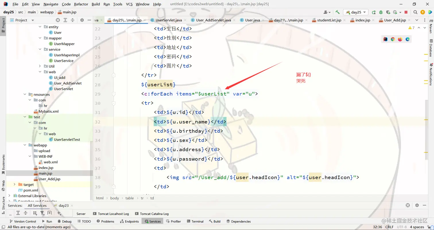Stop the app with the red square icon
This screenshot has height=230, width=434.
(x=406, y=12)
